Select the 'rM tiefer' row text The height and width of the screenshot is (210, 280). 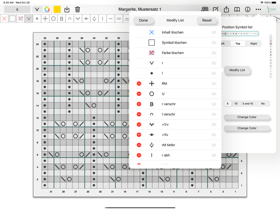point(168,145)
